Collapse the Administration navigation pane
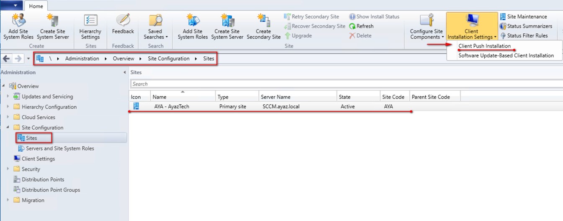The width and height of the screenshot is (563, 221). [x=124, y=73]
